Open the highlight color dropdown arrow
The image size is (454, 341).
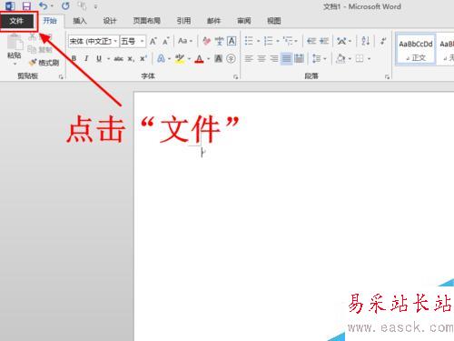click(x=189, y=59)
